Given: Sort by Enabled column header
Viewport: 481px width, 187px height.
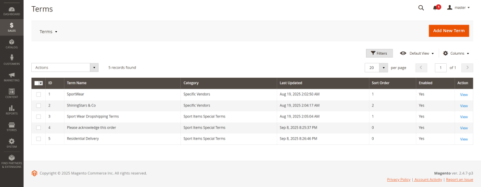Looking at the screenshot, I should 435,83.
